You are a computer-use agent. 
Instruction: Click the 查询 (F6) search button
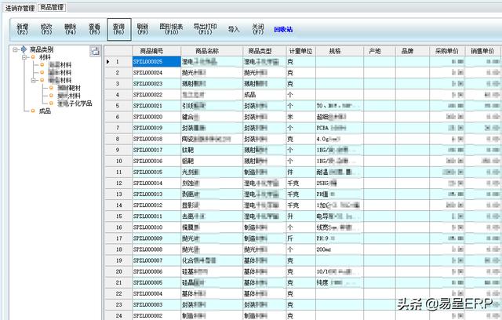(119, 29)
